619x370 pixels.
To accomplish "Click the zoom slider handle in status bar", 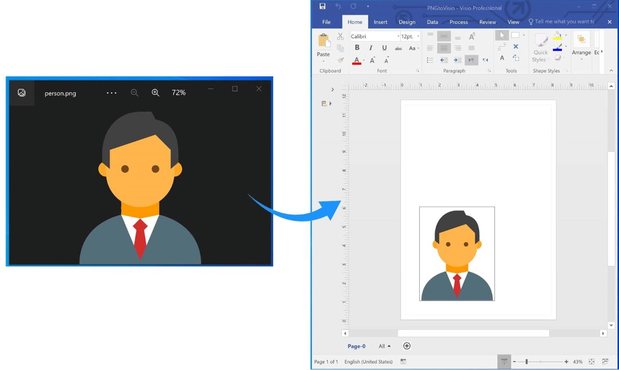I will [x=527, y=362].
